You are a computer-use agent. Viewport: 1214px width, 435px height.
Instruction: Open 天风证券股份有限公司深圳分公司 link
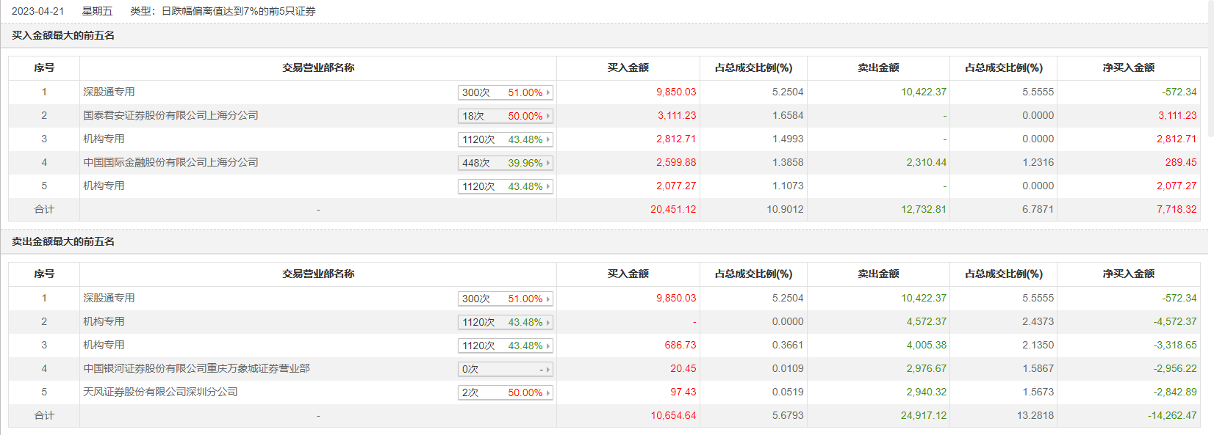coord(160,392)
